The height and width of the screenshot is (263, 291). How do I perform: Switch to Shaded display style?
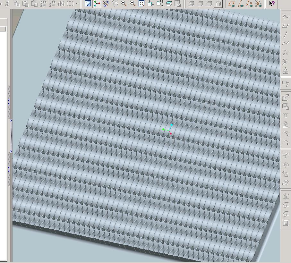coord(218,4)
